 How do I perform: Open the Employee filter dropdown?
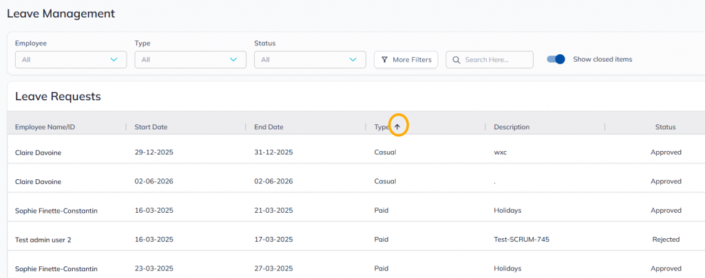[71, 60]
